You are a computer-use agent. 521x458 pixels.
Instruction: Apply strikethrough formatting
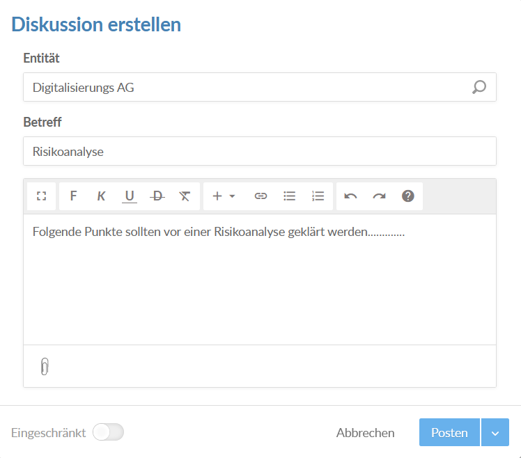pyautogui.click(x=157, y=196)
